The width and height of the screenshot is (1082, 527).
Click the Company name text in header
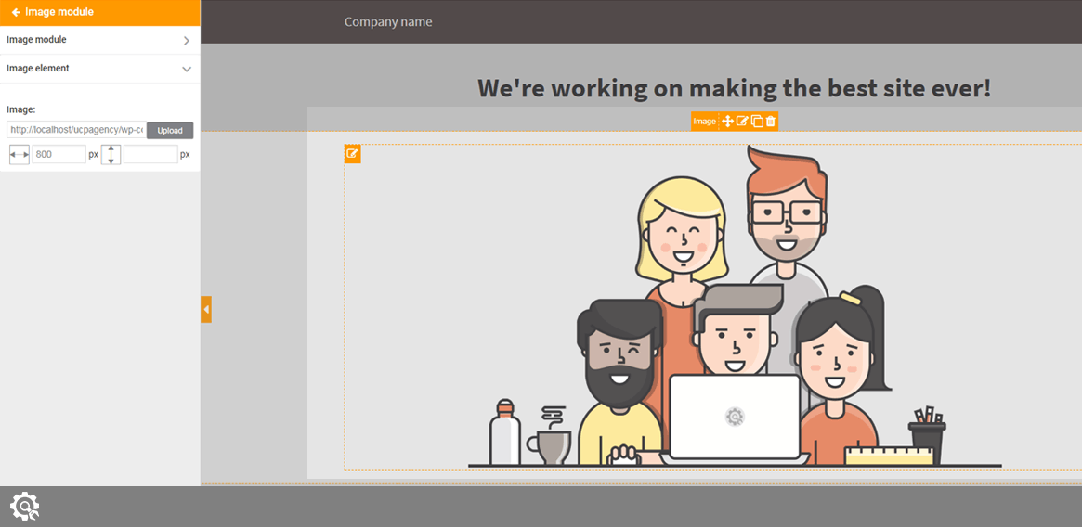tap(388, 22)
